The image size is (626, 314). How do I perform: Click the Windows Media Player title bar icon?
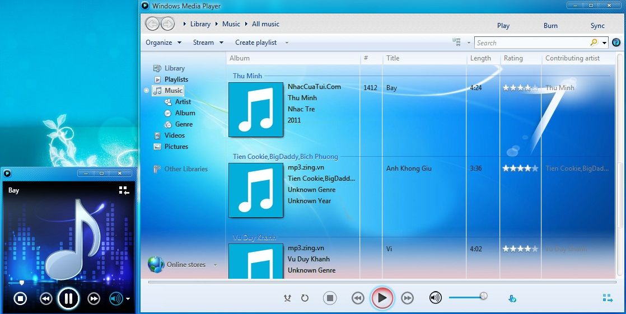pyautogui.click(x=145, y=6)
